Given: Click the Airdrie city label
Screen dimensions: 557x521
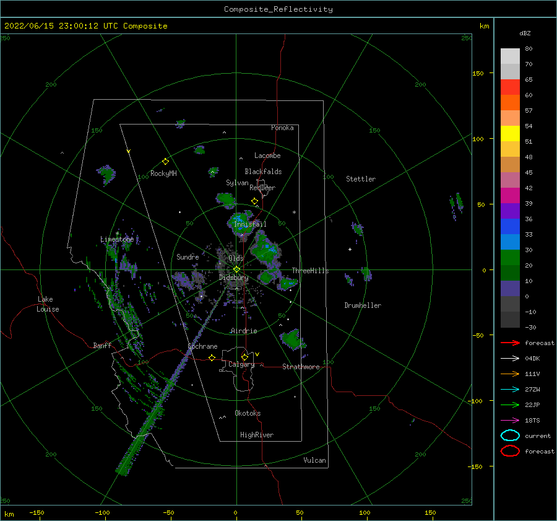Looking at the screenshot, I should point(244,331).
